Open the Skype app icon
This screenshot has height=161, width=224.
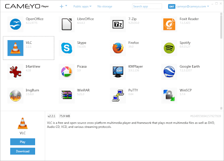point(67,48)
